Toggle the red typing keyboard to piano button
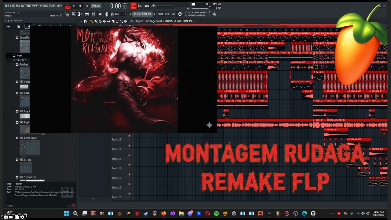Screen dimensions: 391x220 133,6
